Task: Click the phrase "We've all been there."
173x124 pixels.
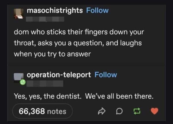Action: pyautogui.click(x=119, y=96)
